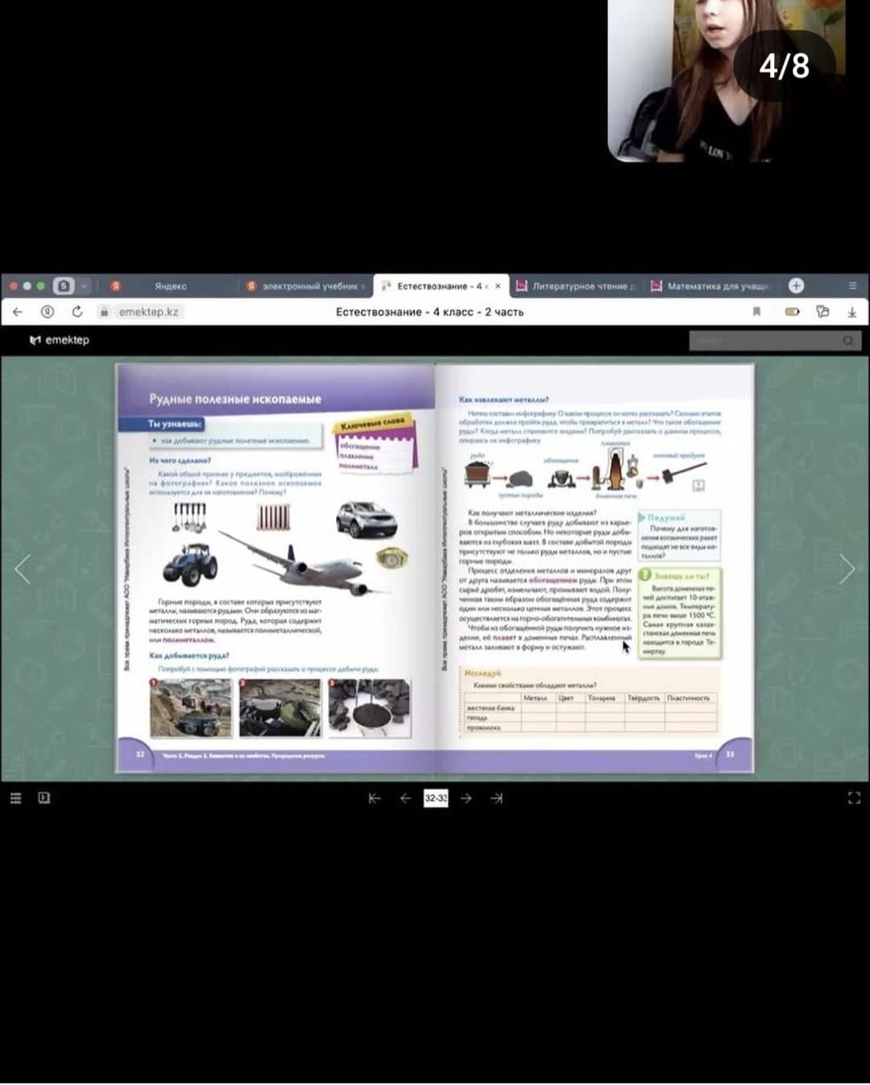Image resolution: width=870 pixels, height=1085 pixels.
Task: Enter fullscreen viewing mode
Action: [854, 798]
